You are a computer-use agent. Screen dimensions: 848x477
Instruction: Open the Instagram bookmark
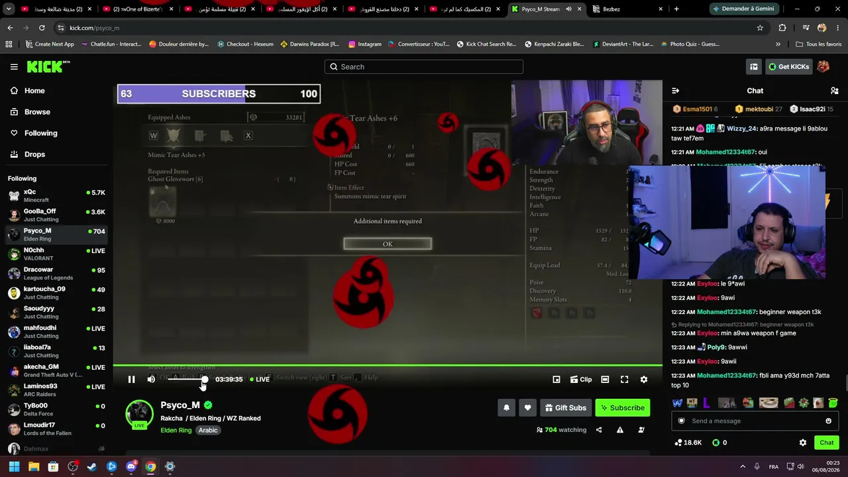coord(364,44)
